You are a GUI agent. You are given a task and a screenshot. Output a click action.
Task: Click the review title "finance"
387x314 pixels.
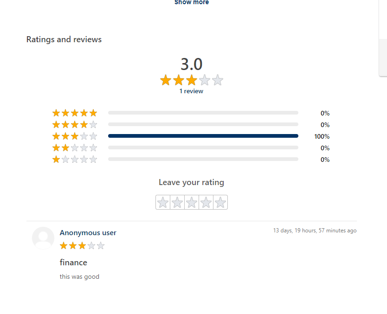pyautogui.click(x=73, y=263)
